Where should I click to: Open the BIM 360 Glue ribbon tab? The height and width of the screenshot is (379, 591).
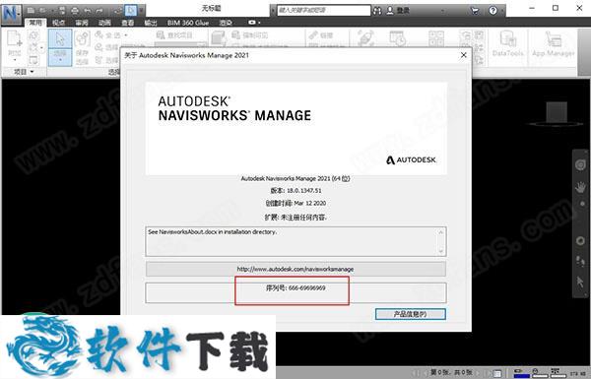(x=188, y=23)
